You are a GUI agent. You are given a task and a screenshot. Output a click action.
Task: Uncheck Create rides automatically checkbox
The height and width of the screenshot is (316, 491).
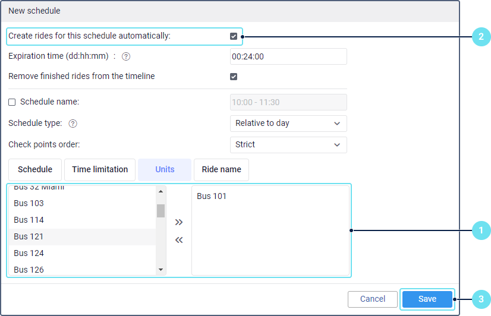point(234,36)
